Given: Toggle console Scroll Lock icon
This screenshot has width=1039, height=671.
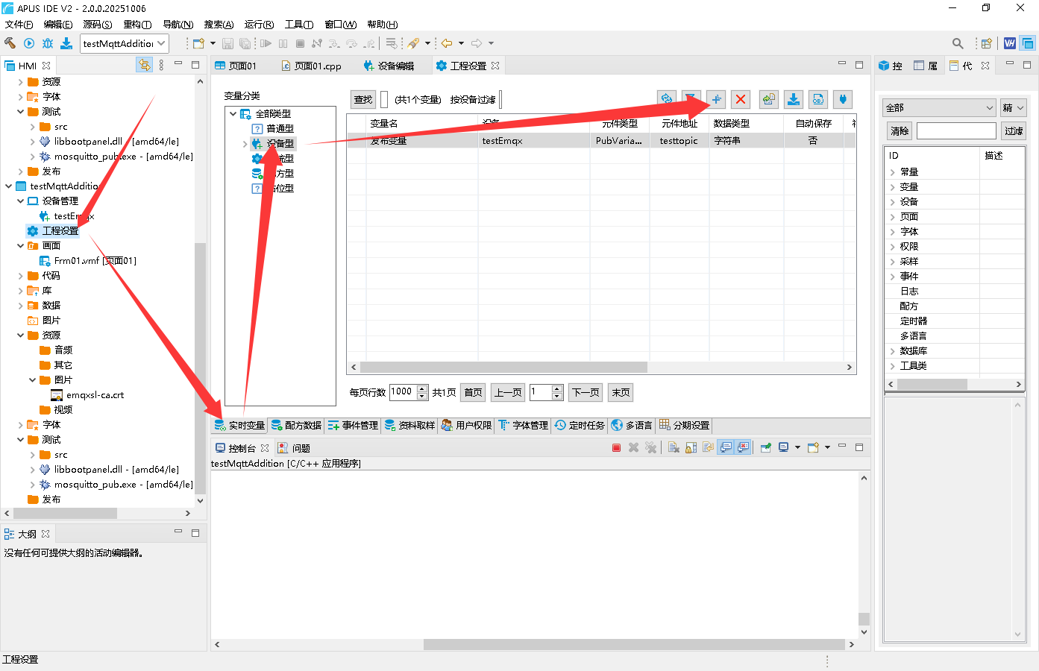Looking at the screenshot, I should [x=691, y=447].
